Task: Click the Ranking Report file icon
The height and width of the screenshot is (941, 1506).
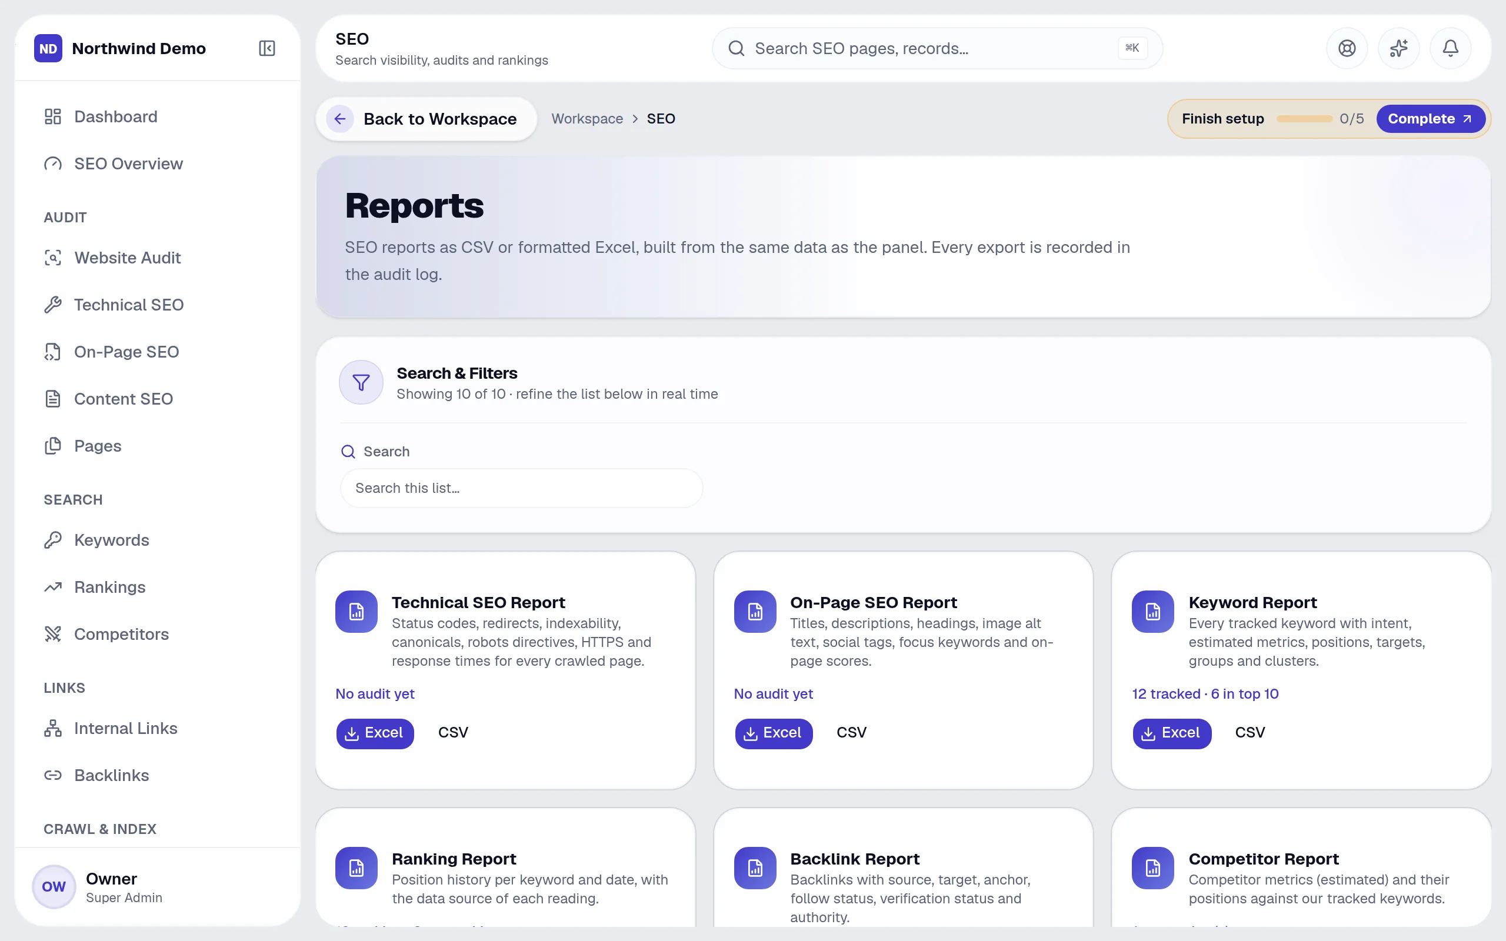Action: click(356, 867)
